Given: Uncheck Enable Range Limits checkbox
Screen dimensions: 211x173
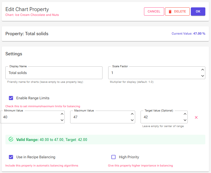Looking at the screenshot, I should [x=11, y=98].
